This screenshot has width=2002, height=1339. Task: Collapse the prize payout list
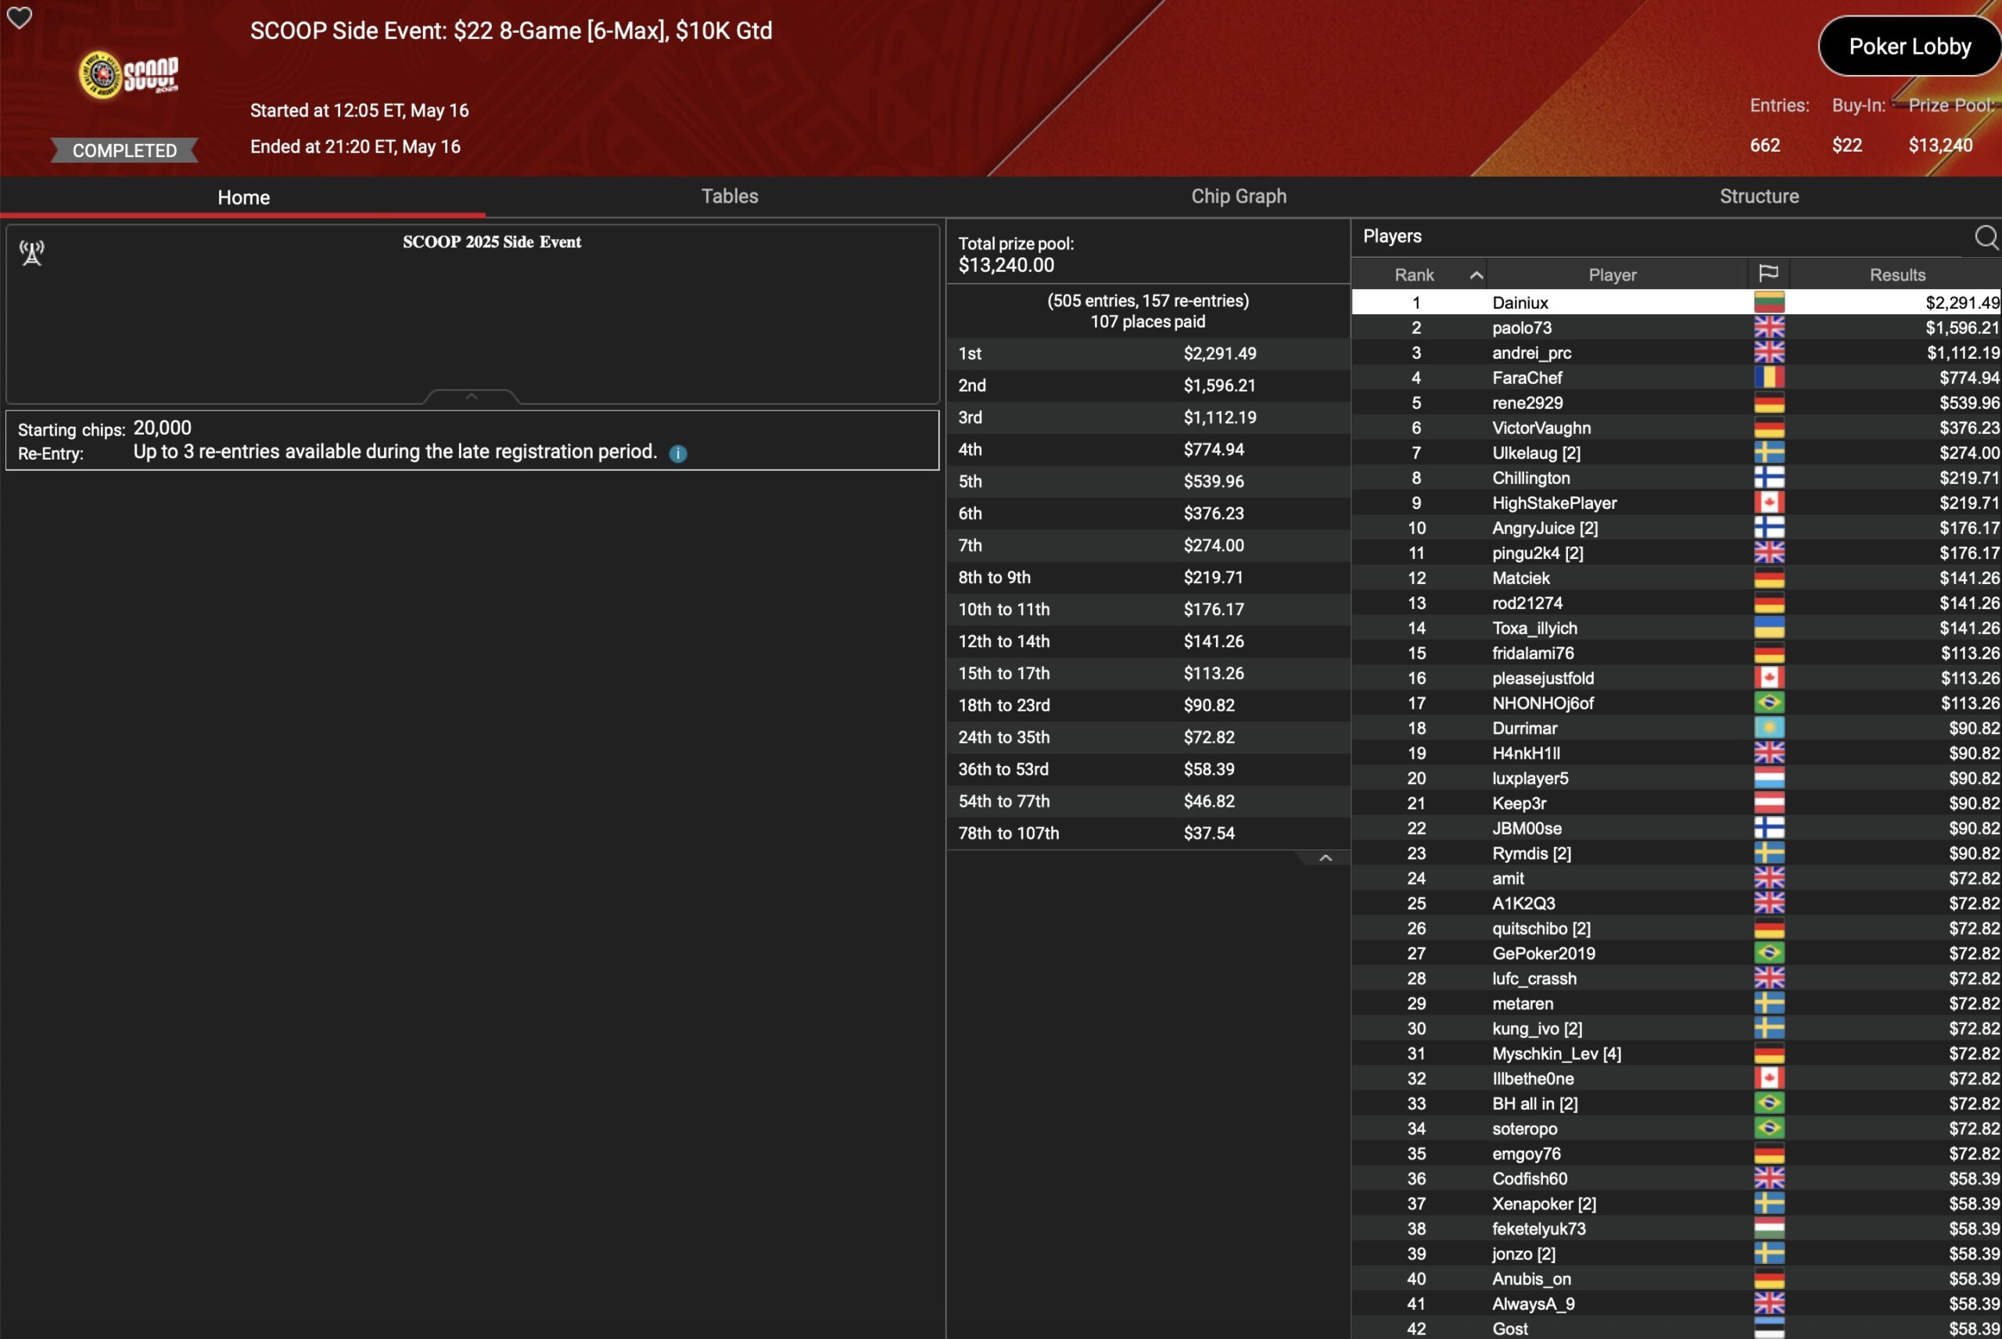tap(1325, 857)
